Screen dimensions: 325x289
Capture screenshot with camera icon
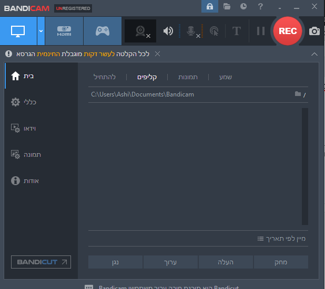pyautogui.click(x=314, y=31)
